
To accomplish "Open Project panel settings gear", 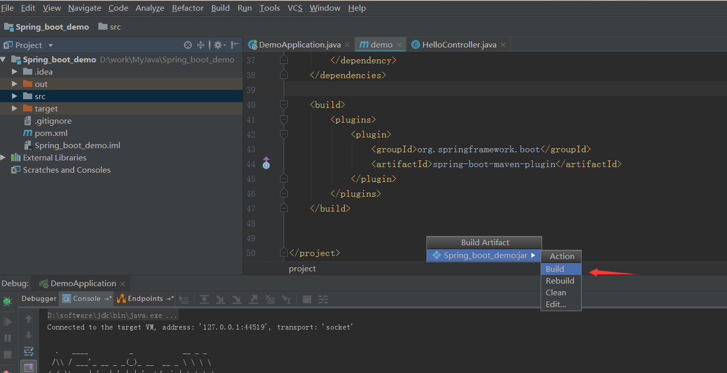I will pyautogui.click(x=219, y=45).
